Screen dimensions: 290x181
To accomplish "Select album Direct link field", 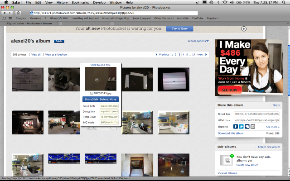I will (256, 114).
